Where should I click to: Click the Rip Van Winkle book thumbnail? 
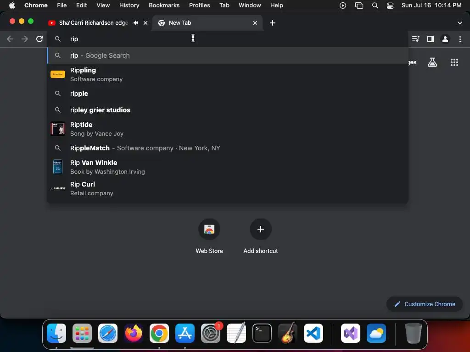coord(58,167)
